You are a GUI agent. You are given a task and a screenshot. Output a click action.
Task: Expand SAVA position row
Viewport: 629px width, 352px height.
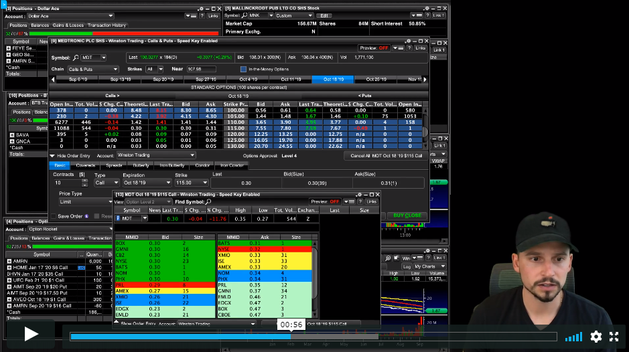click(12, 135)
